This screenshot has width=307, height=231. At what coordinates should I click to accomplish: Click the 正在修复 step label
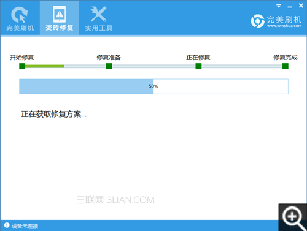pos(198,58)
